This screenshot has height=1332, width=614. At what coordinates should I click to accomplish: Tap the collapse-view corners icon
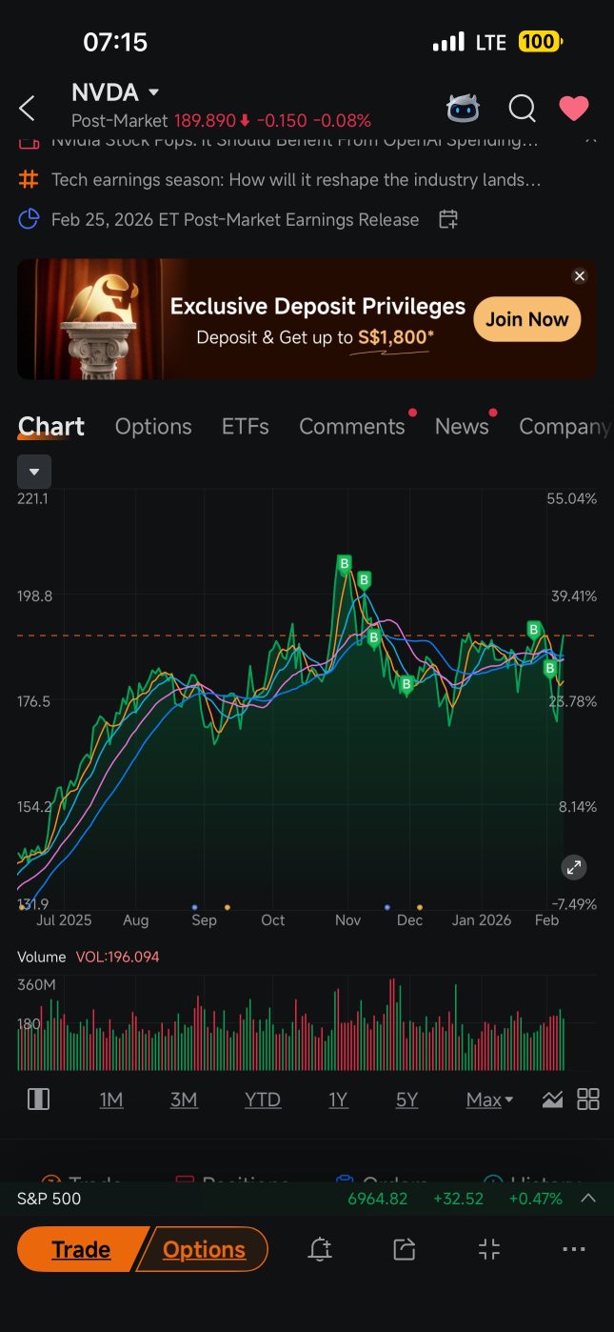[488, 1249]
